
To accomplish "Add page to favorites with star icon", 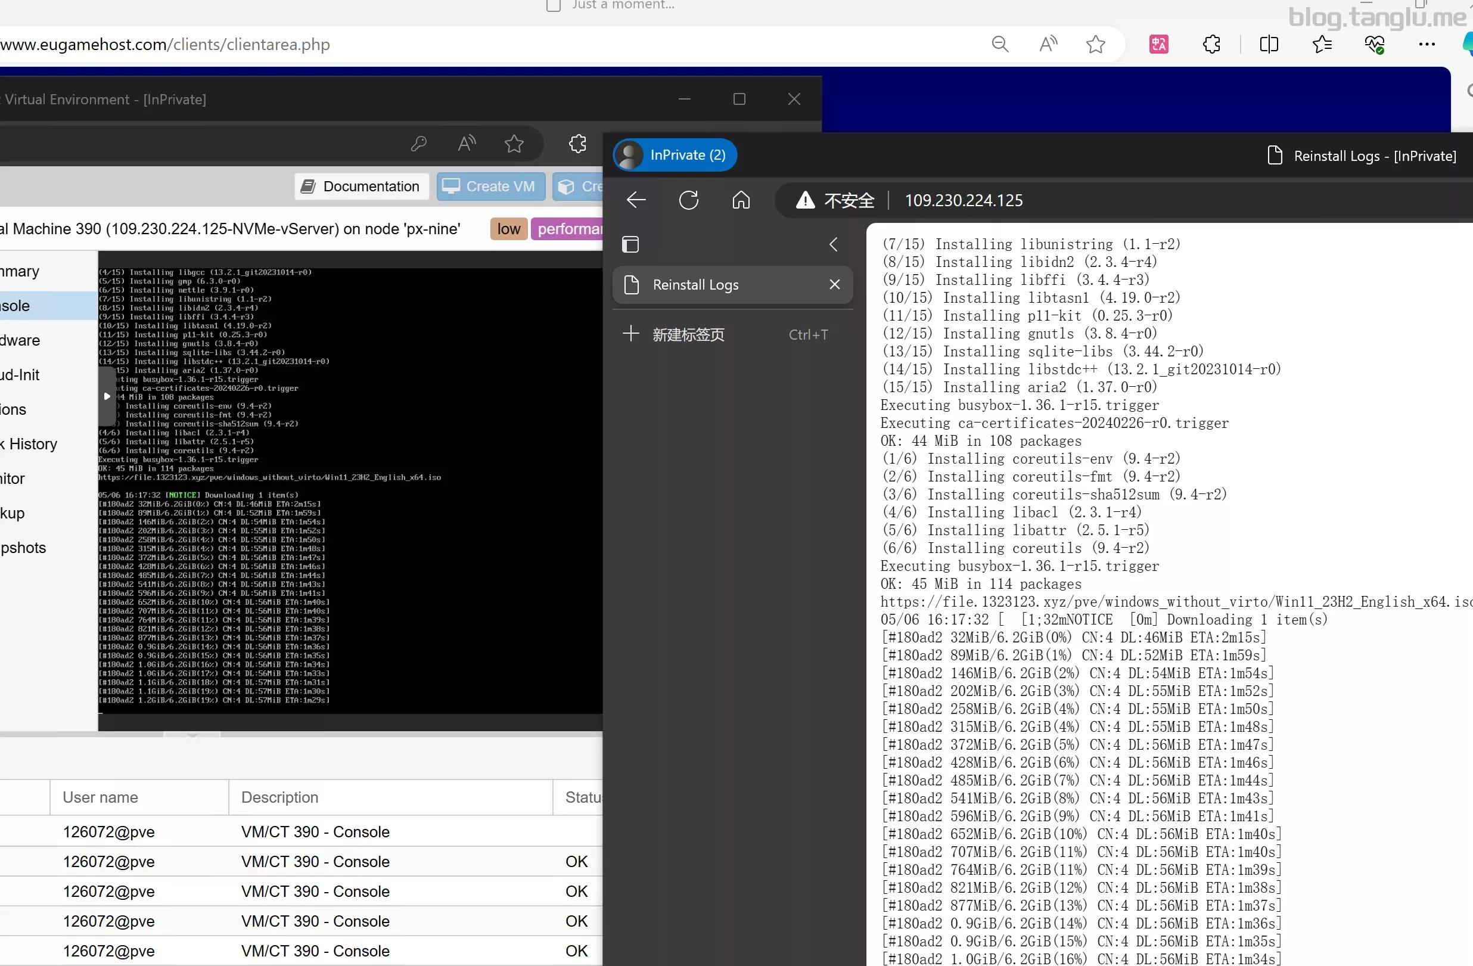I will point(1095,44).
